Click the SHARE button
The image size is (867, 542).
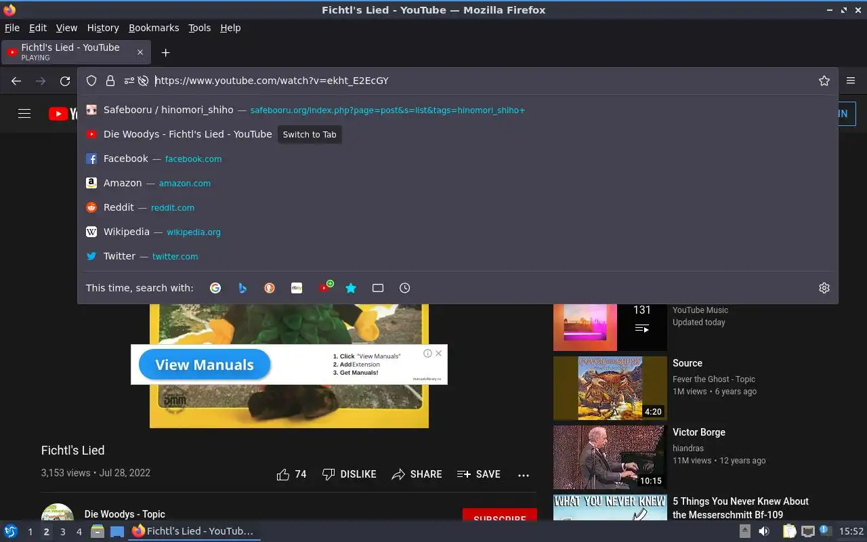coord(417,474)
